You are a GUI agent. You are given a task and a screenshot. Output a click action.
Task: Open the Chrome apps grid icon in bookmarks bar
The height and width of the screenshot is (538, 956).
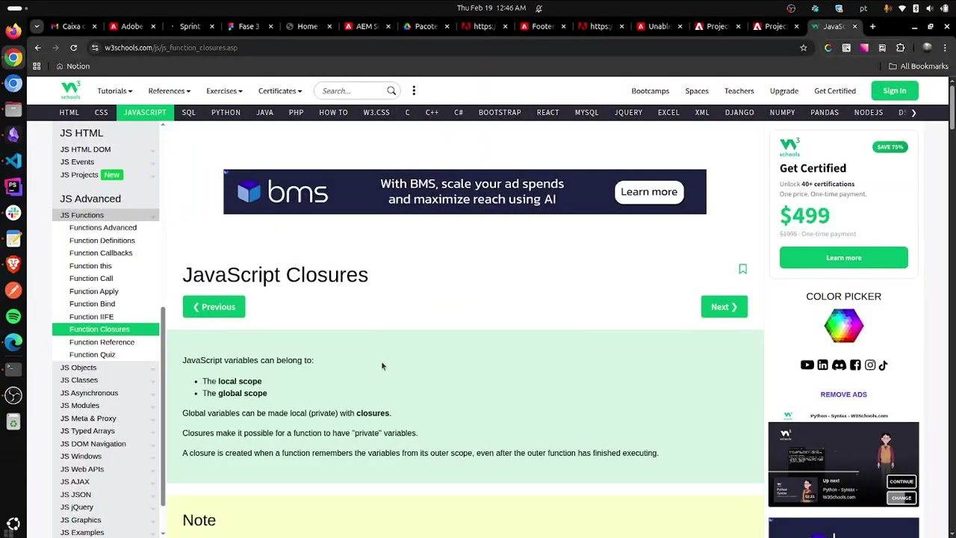[x=37, y=67]
